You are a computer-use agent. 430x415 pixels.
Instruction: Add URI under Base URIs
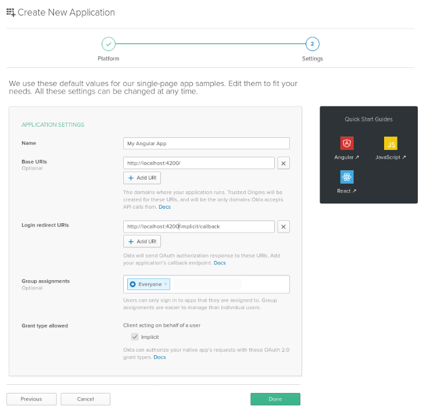click(x=142, y=178)
